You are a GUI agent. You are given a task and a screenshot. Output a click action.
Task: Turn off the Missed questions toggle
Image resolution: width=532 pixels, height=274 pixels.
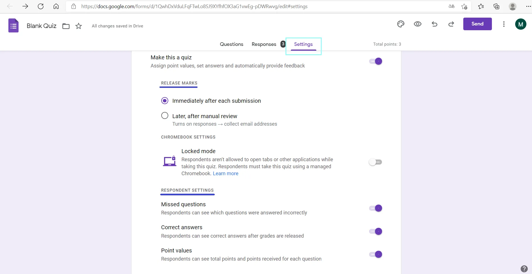click(376, 208)
